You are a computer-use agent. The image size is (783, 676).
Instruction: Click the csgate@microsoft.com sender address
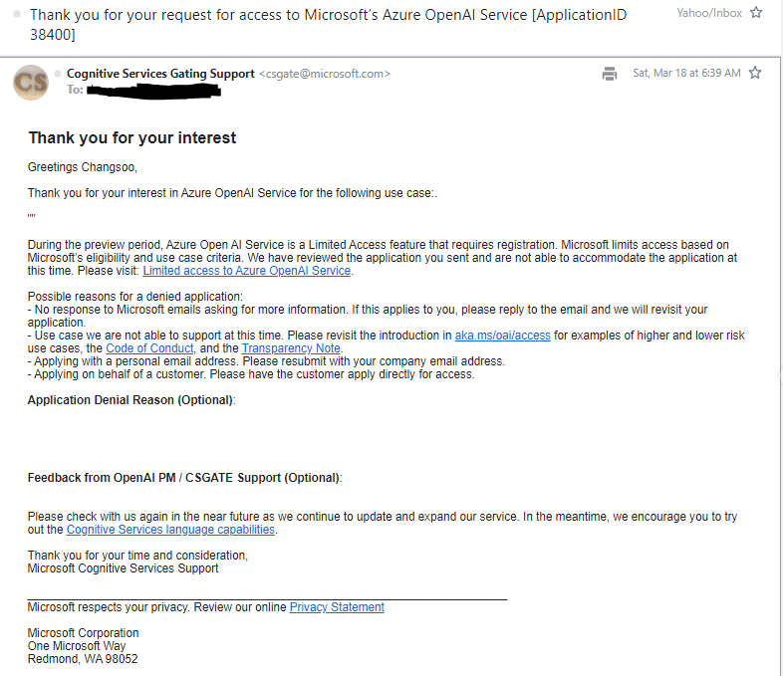[x=325, y=74]
